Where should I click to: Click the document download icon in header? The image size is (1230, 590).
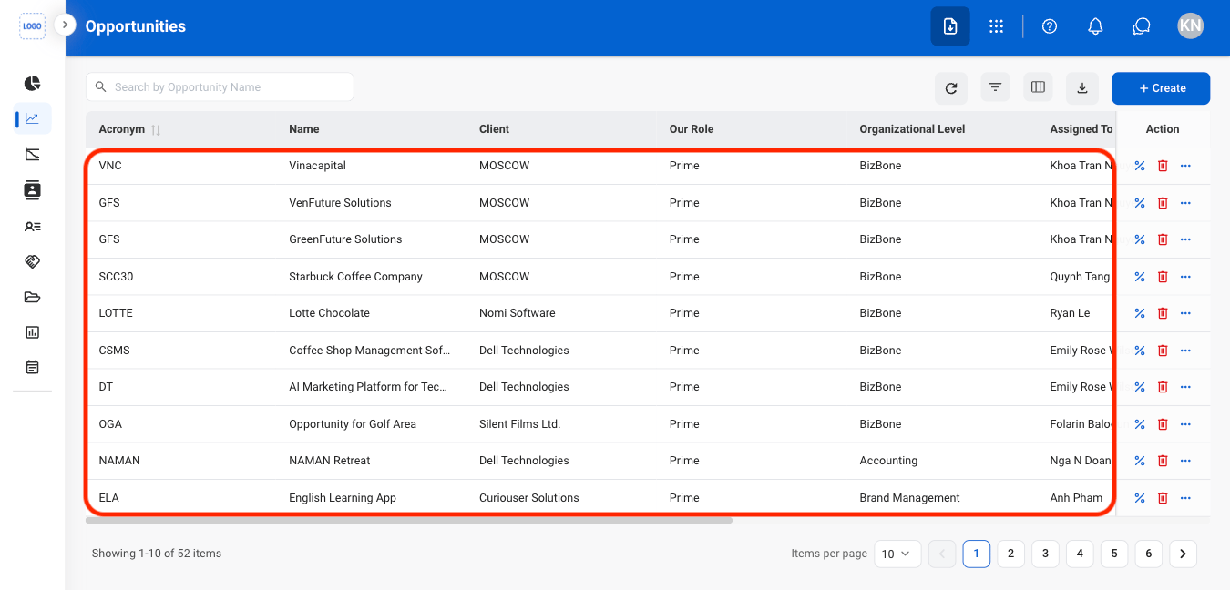click(950, 26)
